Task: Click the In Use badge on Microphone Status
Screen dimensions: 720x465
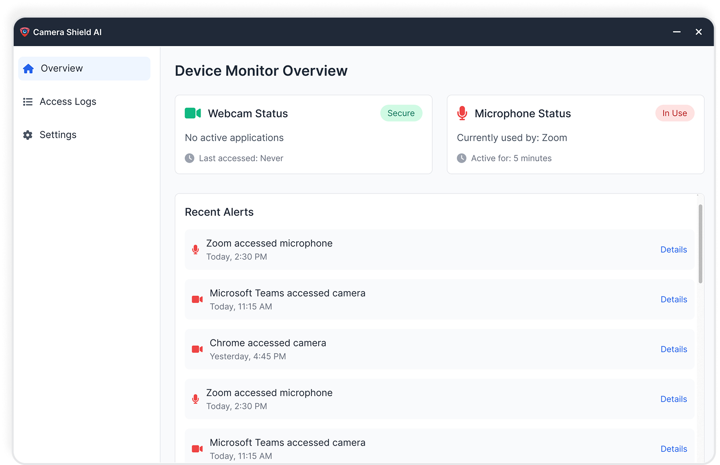Action: point(675,113)
